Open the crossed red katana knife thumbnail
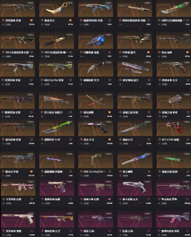 pos(96,100)
